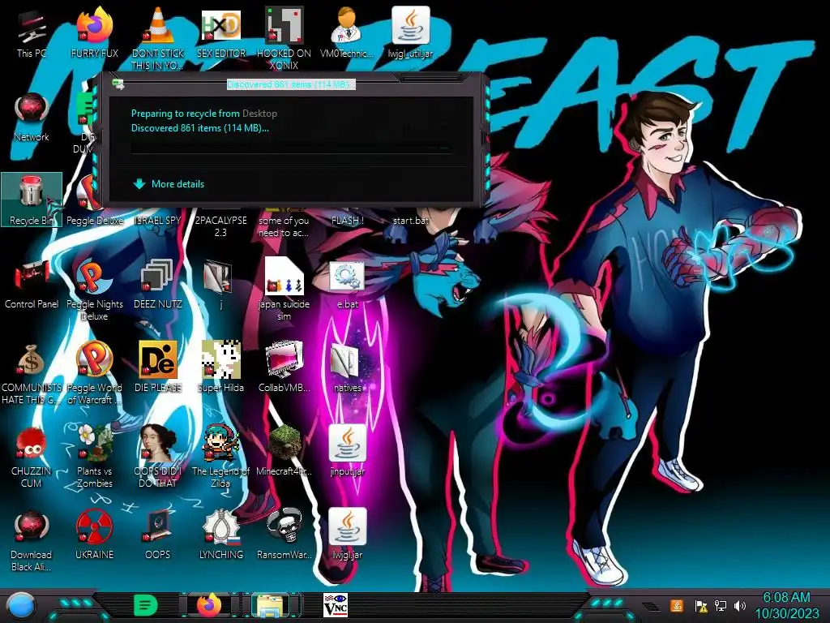830x623 pixels.
Task: Open File Explorer from the taskbar
Action: [270, 605]
